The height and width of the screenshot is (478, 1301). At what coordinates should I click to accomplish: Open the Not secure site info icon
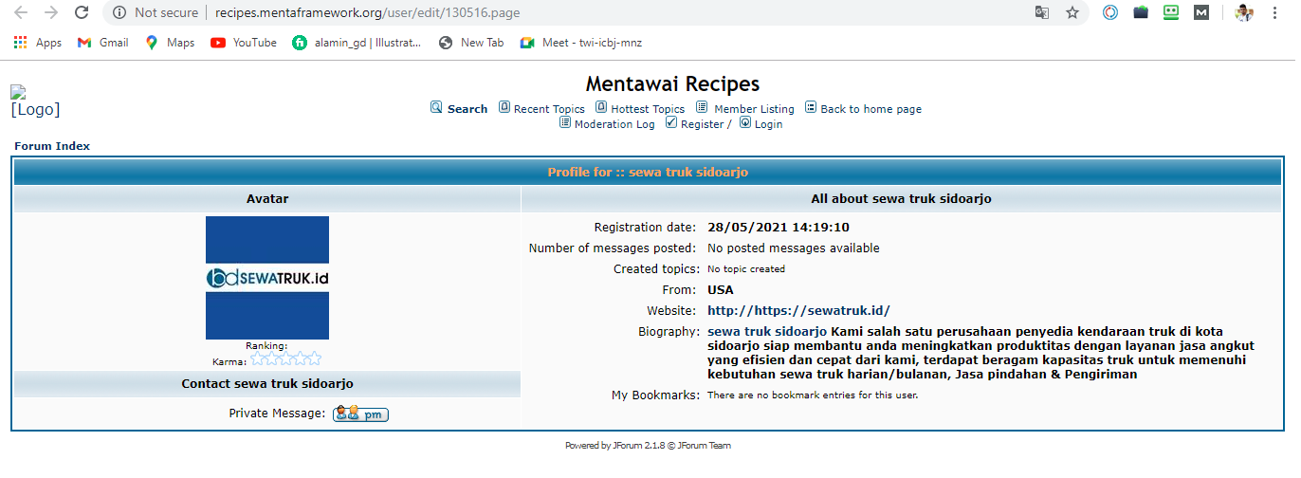[x=119, y=13]
